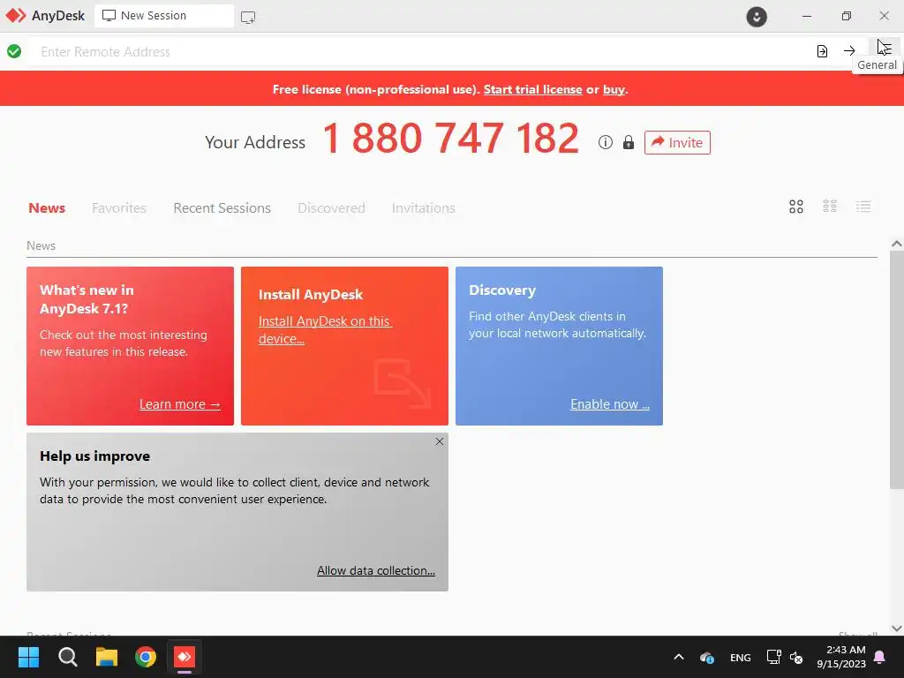The image size is (904, 678).
Task: Click the green connection status check icon
Action: click(14, 51)
